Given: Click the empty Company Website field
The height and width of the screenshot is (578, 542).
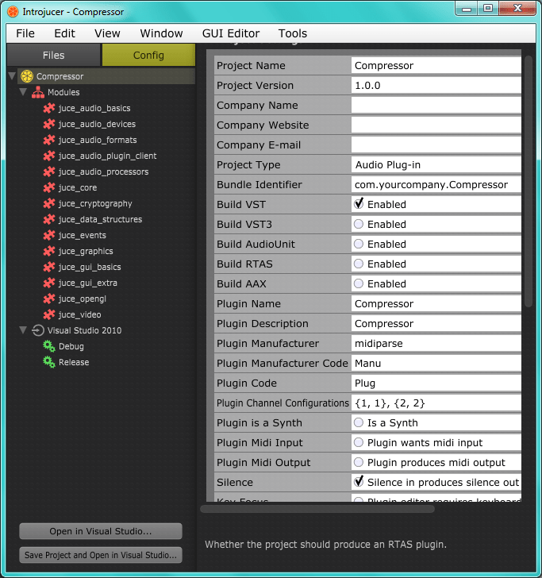Looking at the screenshot, I should pyautogui.click(x=436, y=125).
